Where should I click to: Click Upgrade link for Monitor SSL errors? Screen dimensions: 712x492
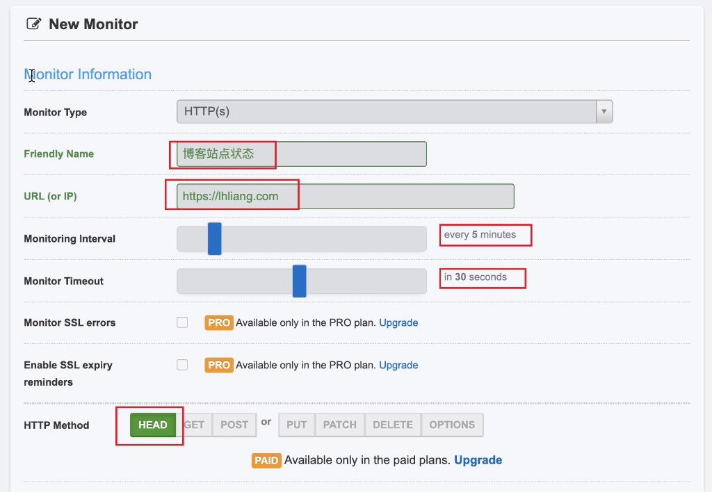click(x=398, y=322)
